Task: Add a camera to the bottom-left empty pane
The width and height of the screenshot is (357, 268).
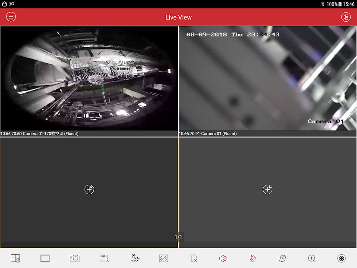Action: [x=89, y=189]
